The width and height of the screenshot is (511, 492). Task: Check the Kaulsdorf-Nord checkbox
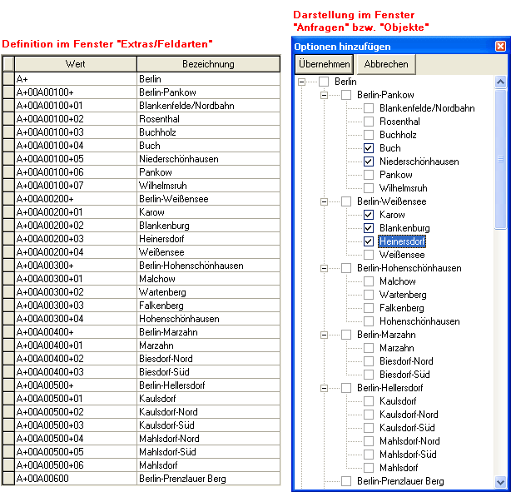pyautogui.click(x=369, y=415)
